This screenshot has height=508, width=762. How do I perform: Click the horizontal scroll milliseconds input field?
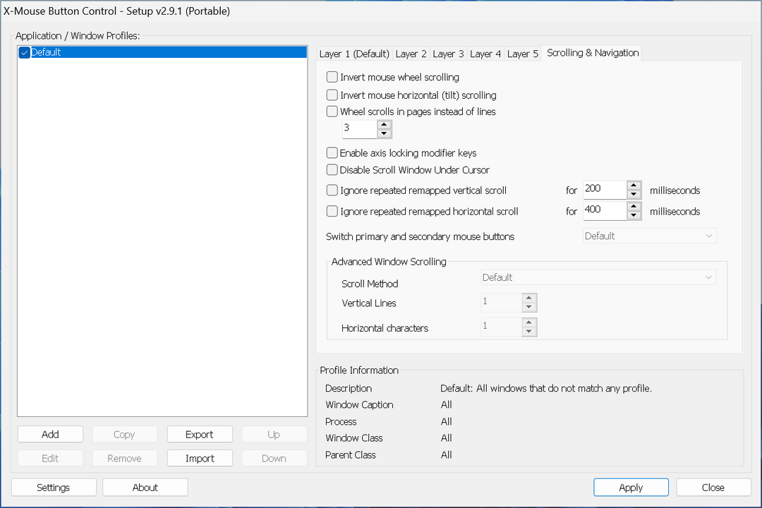click(604, 210)
